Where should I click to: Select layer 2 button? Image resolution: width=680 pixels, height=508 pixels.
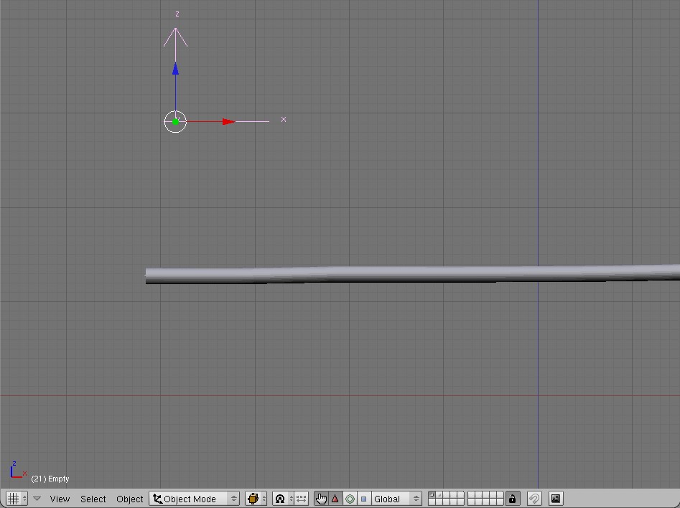pyautogui.click(x=439, y=494)
